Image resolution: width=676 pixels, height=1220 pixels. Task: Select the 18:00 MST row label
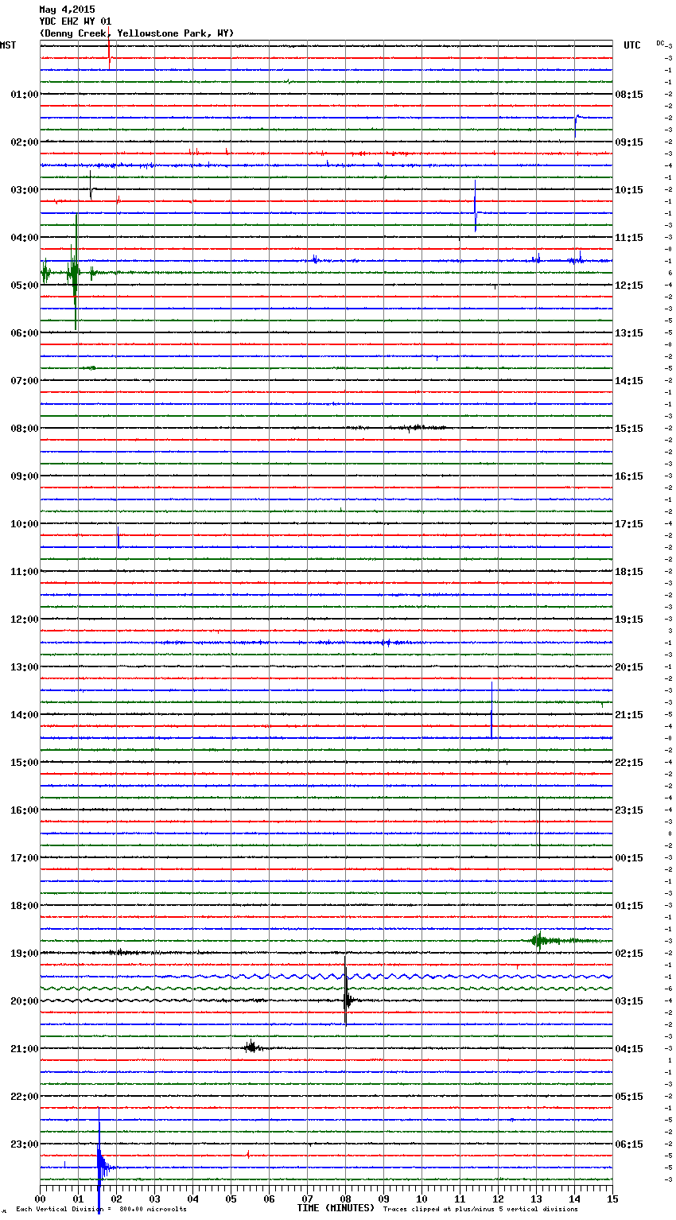point(25,906)
